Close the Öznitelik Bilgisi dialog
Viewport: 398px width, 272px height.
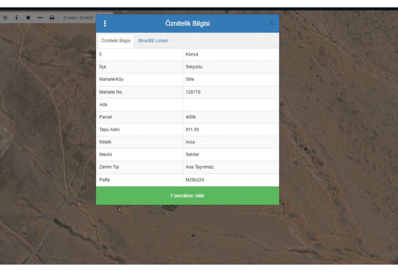272,24
